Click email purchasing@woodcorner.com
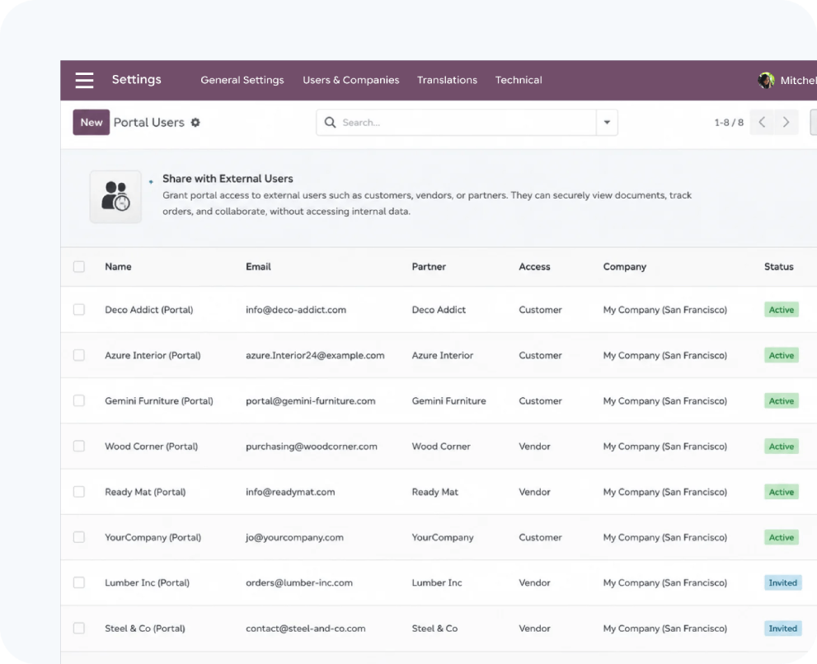Screen dimensions: 817x664 tap(312, 447)
